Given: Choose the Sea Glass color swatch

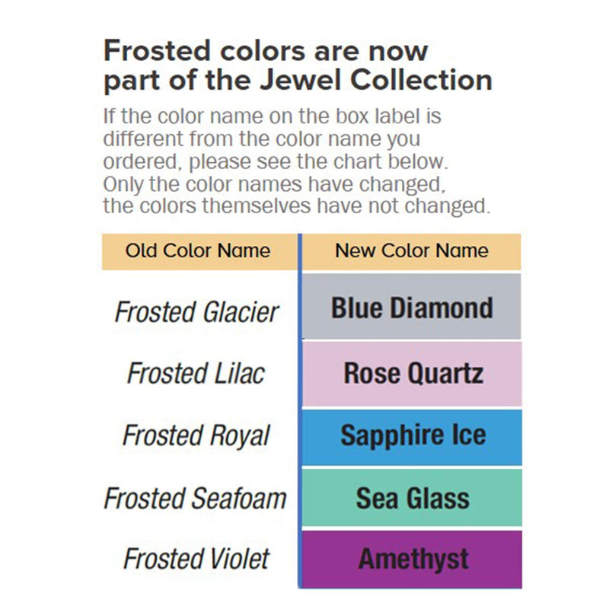Looking at the screenshot, I should (x=412, y=498).
